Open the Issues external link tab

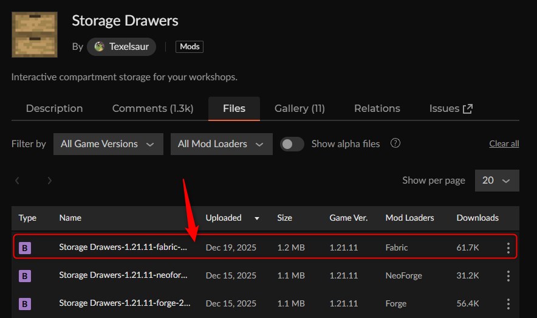click(x=451, y=109)
